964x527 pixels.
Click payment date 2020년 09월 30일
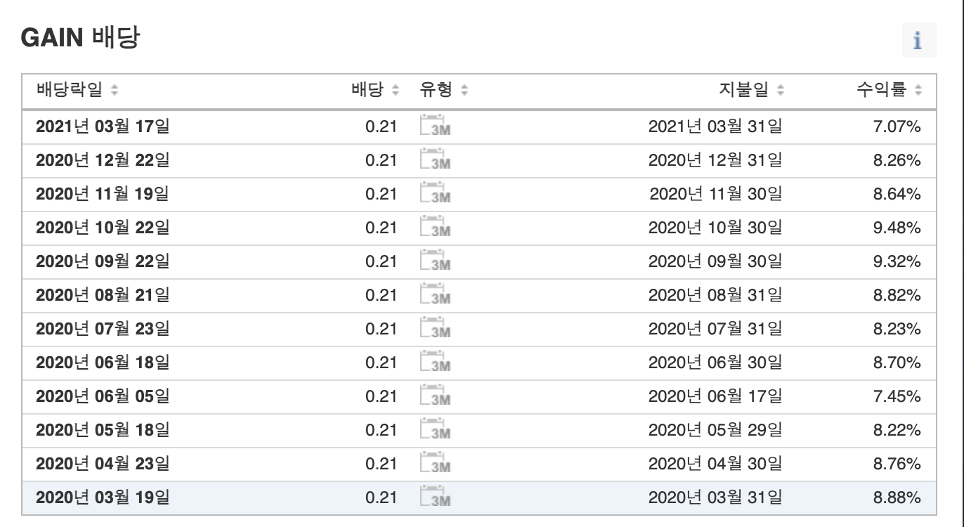[715, 261]
